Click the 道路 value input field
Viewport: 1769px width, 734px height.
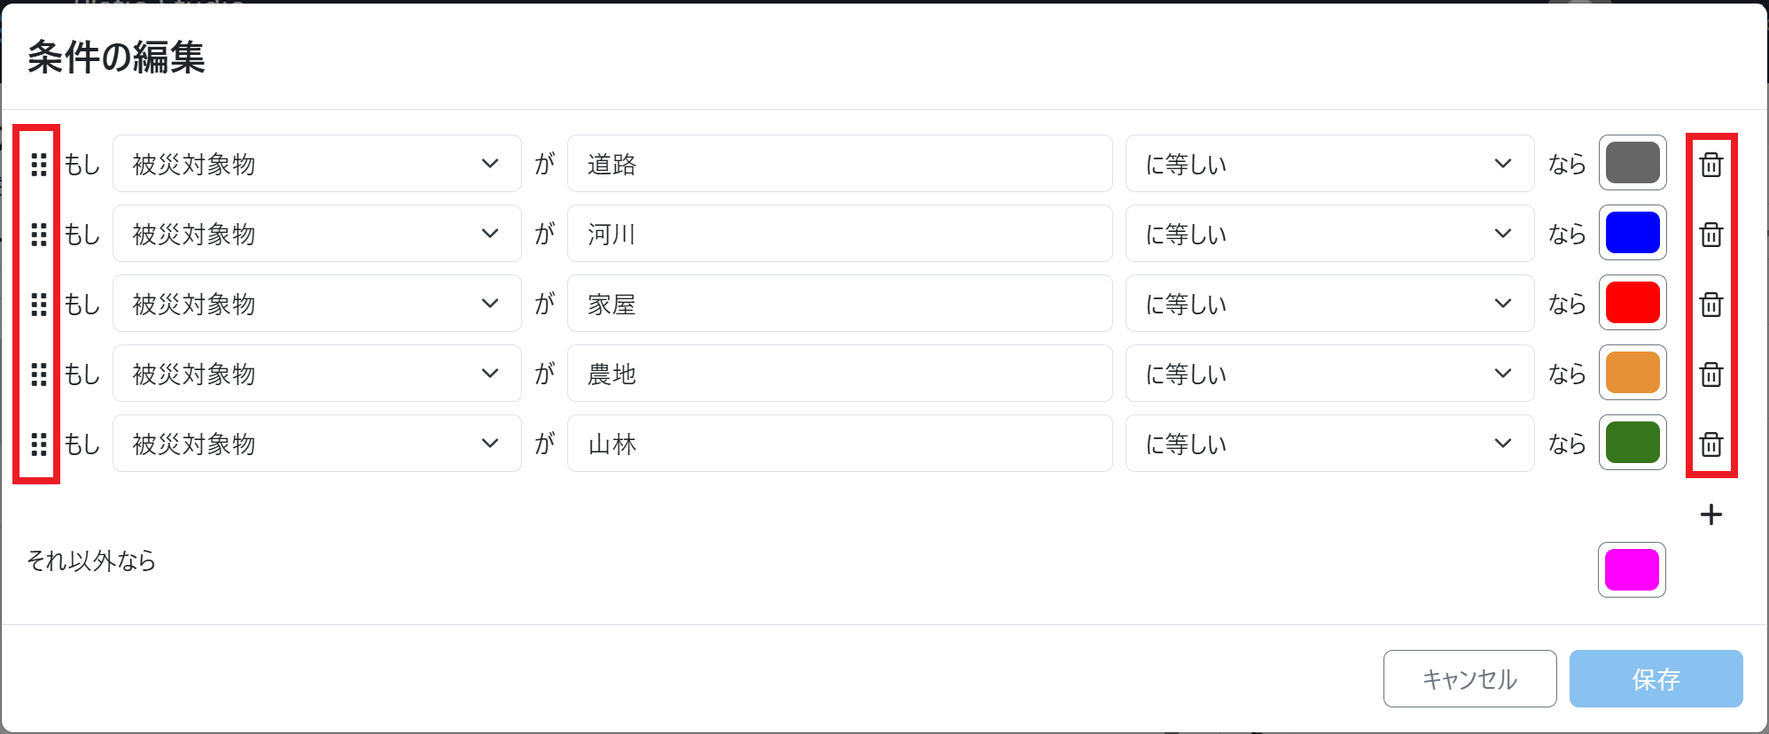(x=840, y=164)
